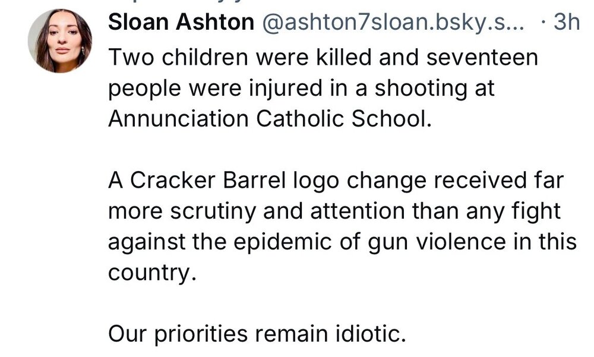Image resolution: width=594 pixels, height=357 pixels.
Task: Click the line "Our priorities remain idiotic."
Action: pos(257,334)
